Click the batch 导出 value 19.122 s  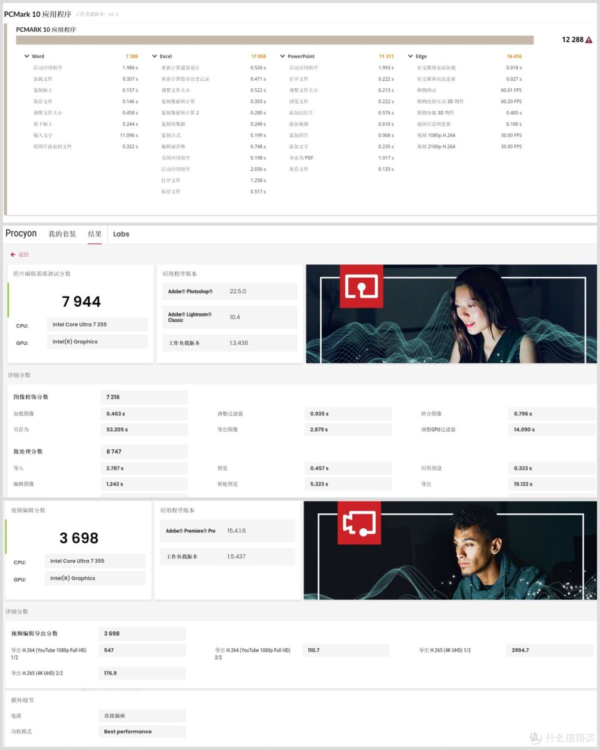552,484
